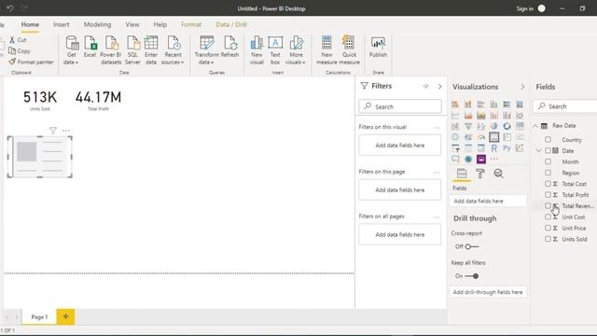Check the Total Cost field checkbox
The height and width of the screenshot is (336, 597).
coord(548,184)
